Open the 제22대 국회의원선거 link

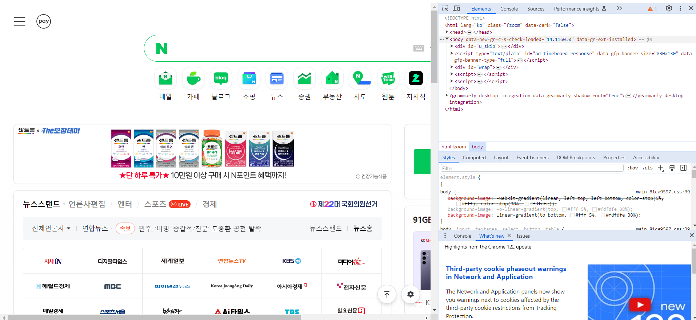pyautogui.click(x=344, y=204)
